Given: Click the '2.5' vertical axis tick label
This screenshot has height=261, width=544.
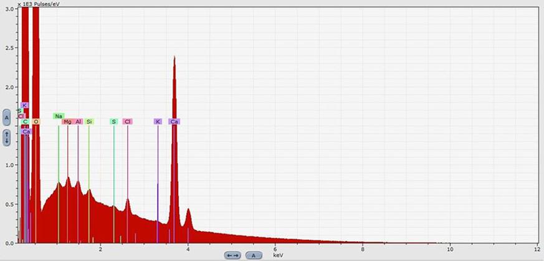Looking at the screenshot, I should pos(10,48).
